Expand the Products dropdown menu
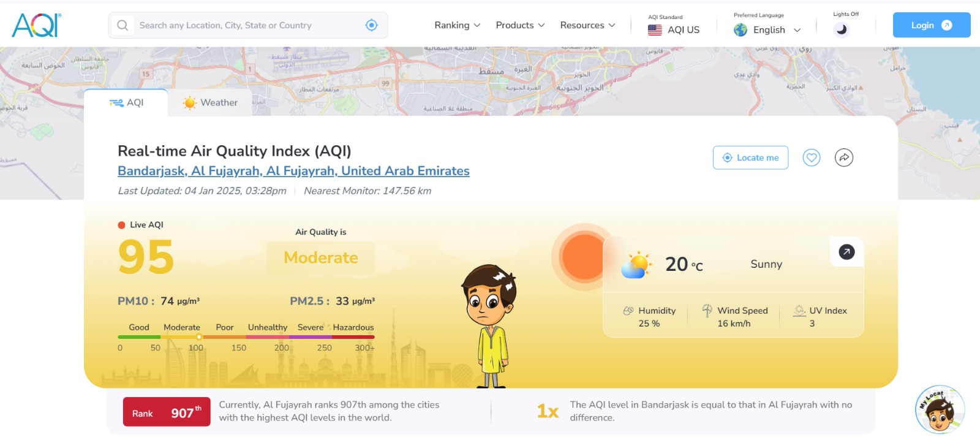 coord(519,25)
